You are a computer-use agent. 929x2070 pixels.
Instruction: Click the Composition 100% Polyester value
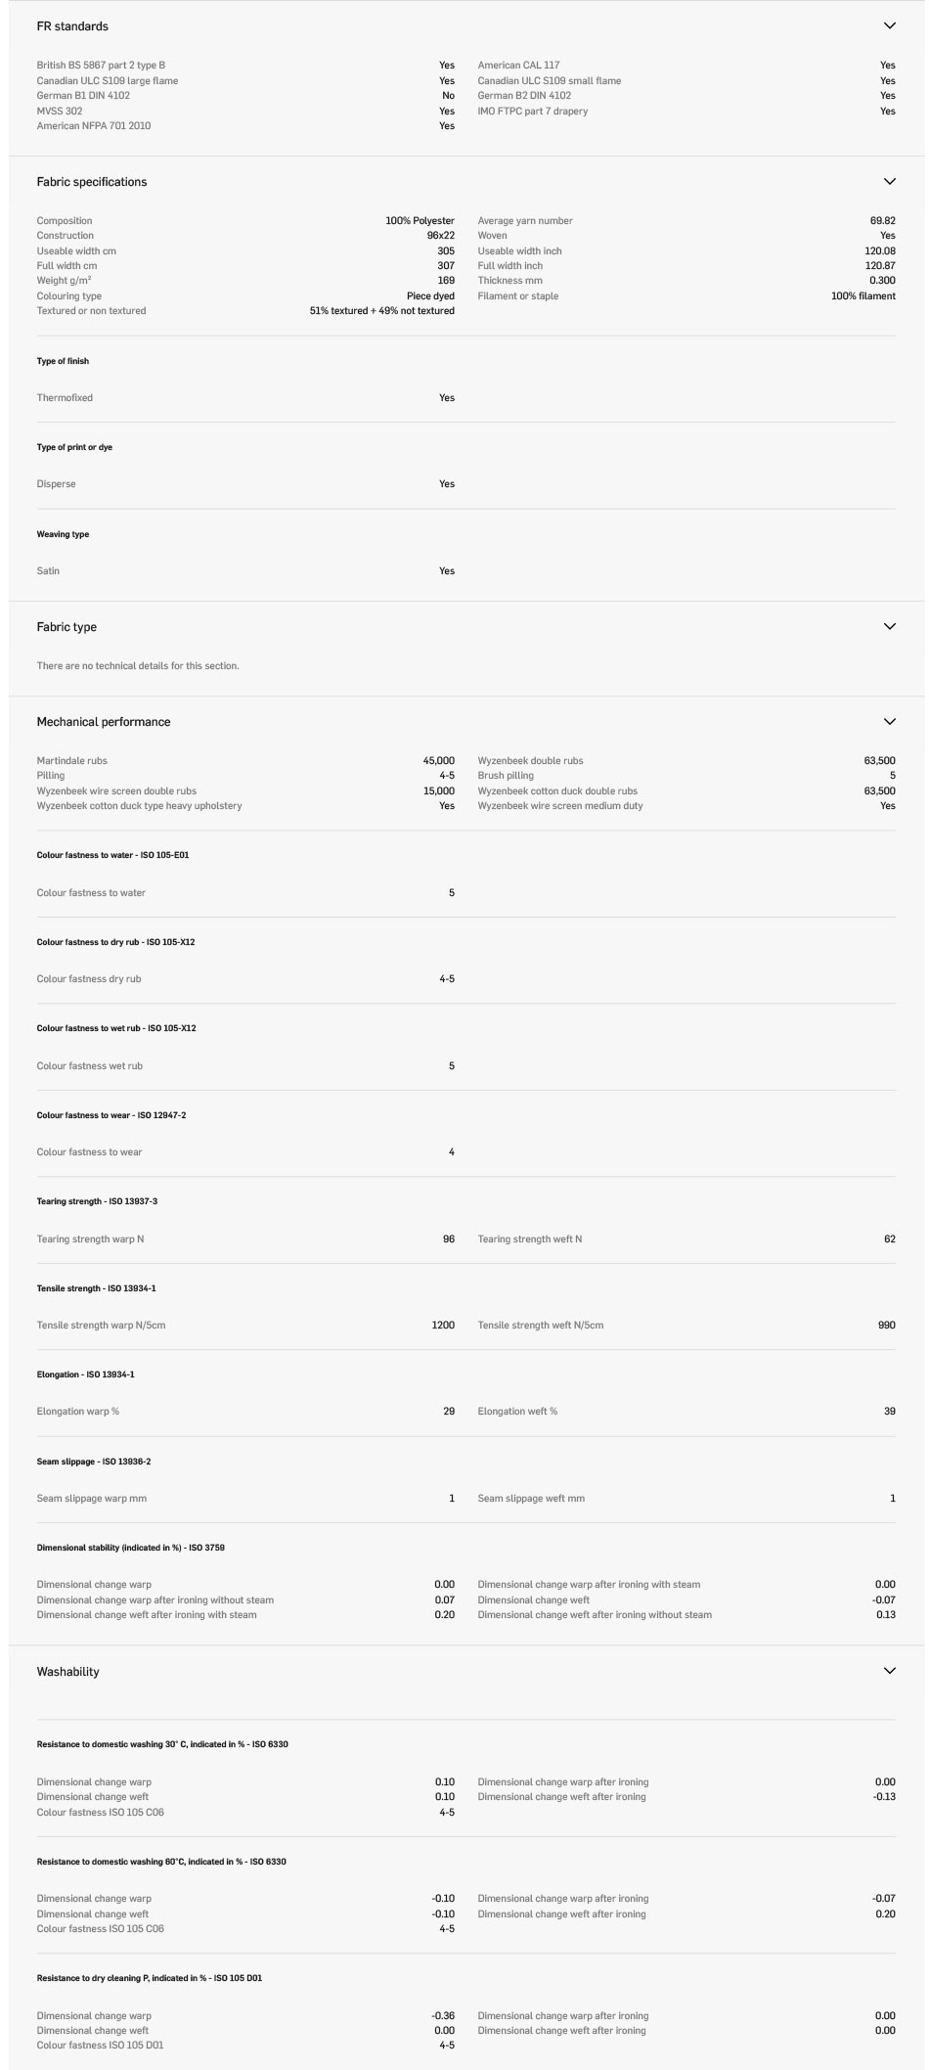[x=420, y=221]
